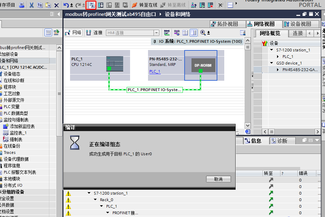Click go-to arrow in Rack_0 results row
Screen dimensions: 325x217
tap(271, 200)
